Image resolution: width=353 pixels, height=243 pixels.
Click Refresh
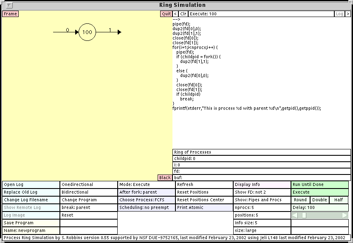[x=204, y=185]
